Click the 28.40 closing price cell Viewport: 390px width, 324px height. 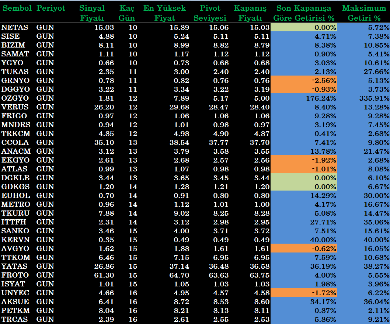tap(260, 107)
